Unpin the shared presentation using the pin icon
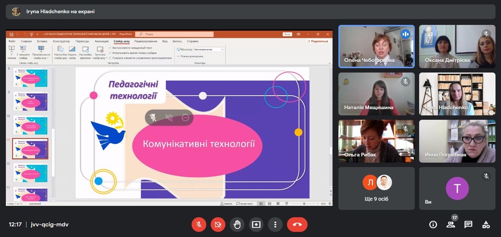 coord(153,118)
